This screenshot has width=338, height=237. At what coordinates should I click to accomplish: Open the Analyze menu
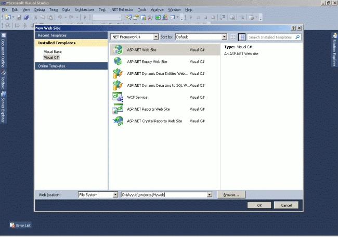157,10
